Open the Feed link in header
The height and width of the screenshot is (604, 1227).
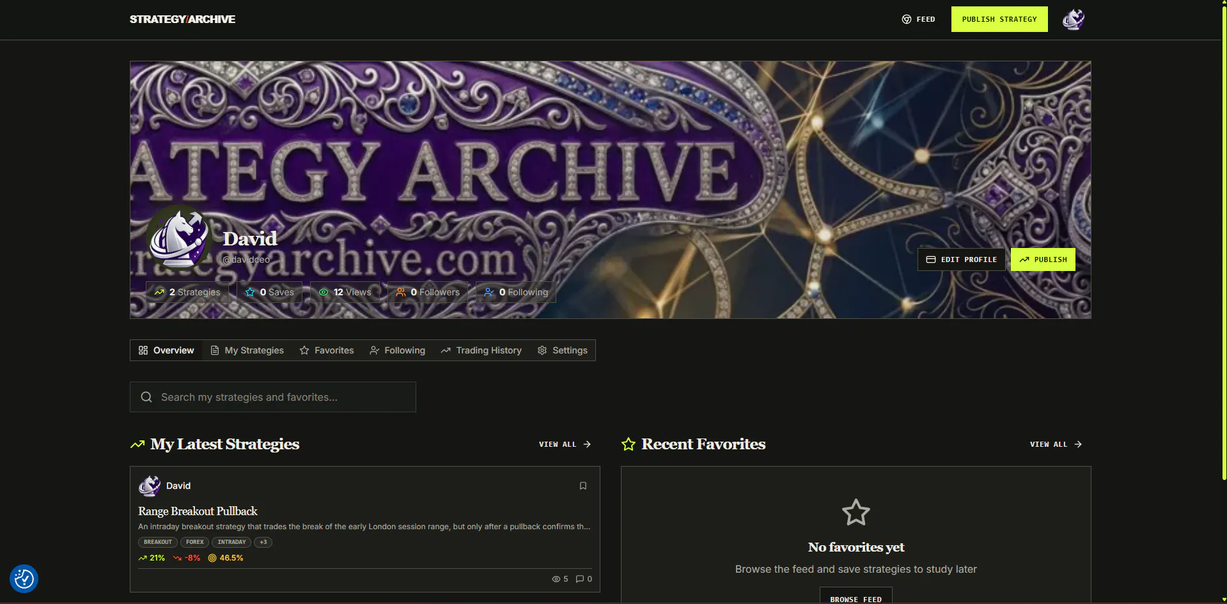(x=918, y=19)
